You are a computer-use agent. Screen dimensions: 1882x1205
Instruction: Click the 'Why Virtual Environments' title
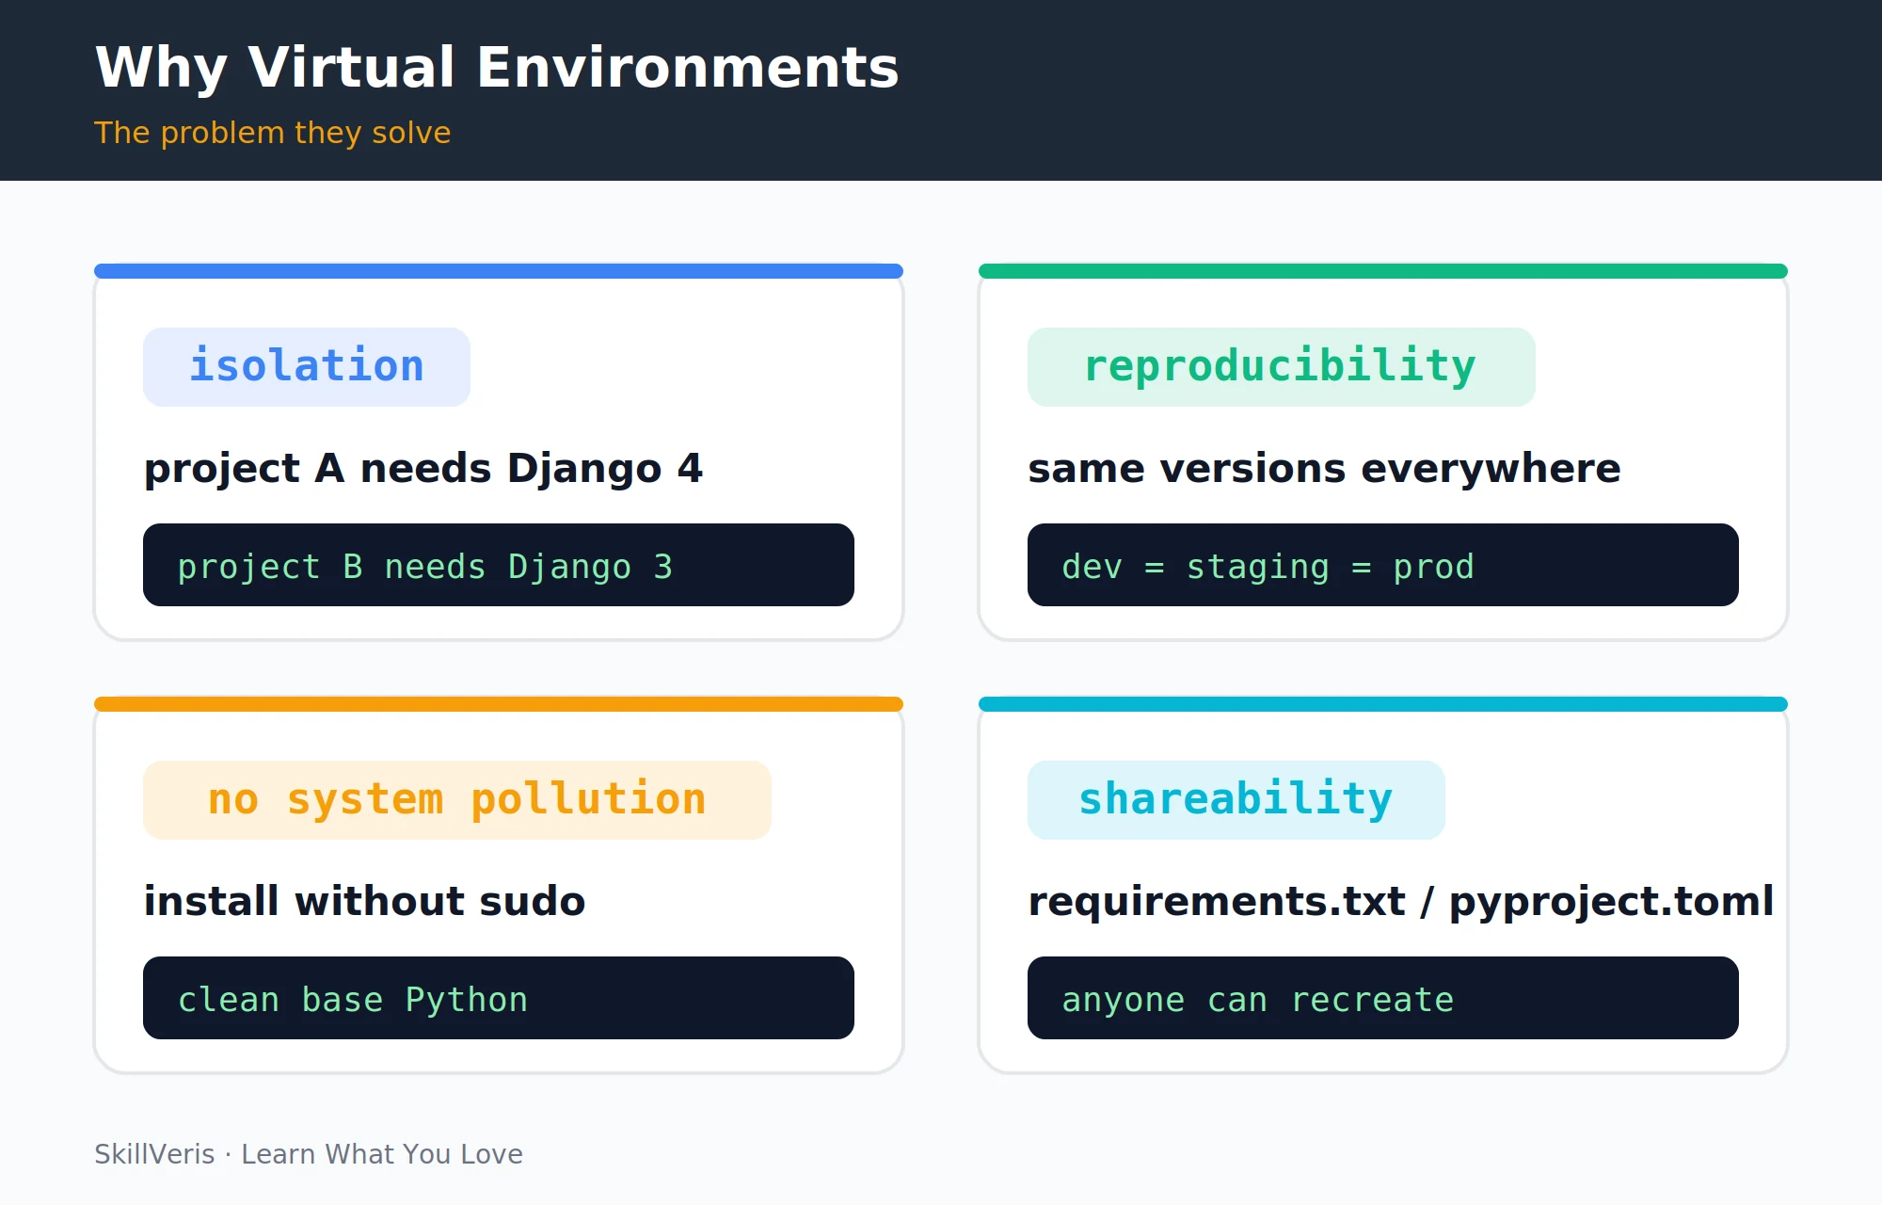point(497,68)
